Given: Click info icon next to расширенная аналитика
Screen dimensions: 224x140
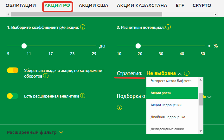Looking at the screenshot, I should coord(83,96).
